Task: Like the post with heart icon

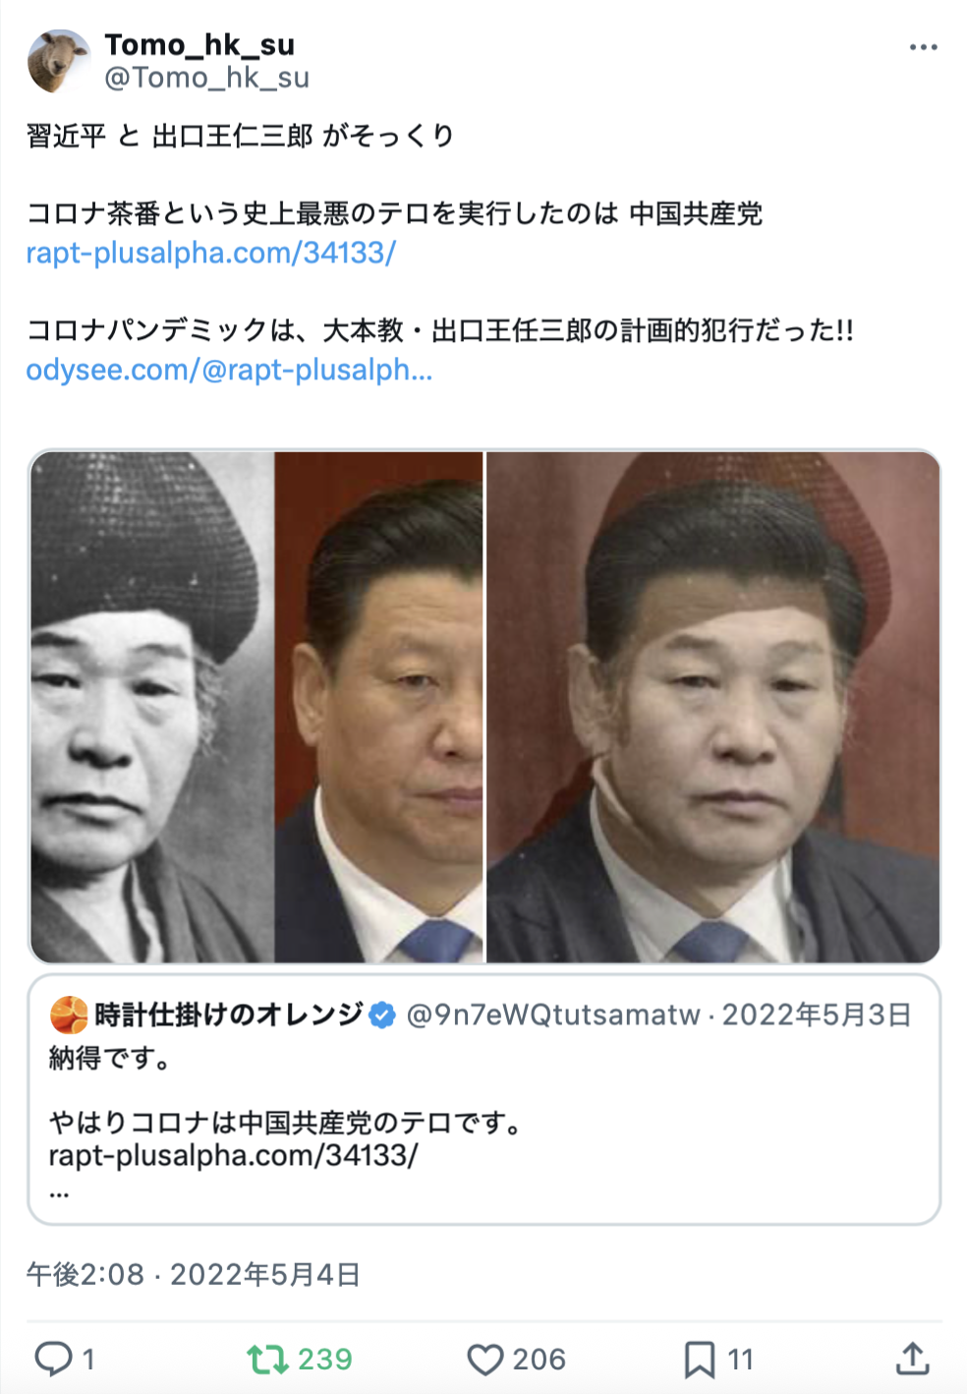Action: (484, 1359)
